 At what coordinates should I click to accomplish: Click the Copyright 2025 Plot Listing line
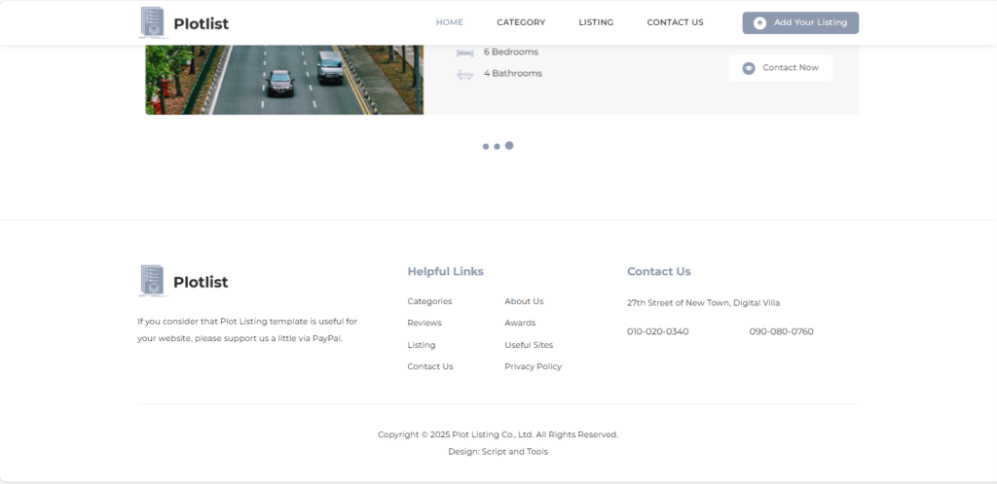498,434
